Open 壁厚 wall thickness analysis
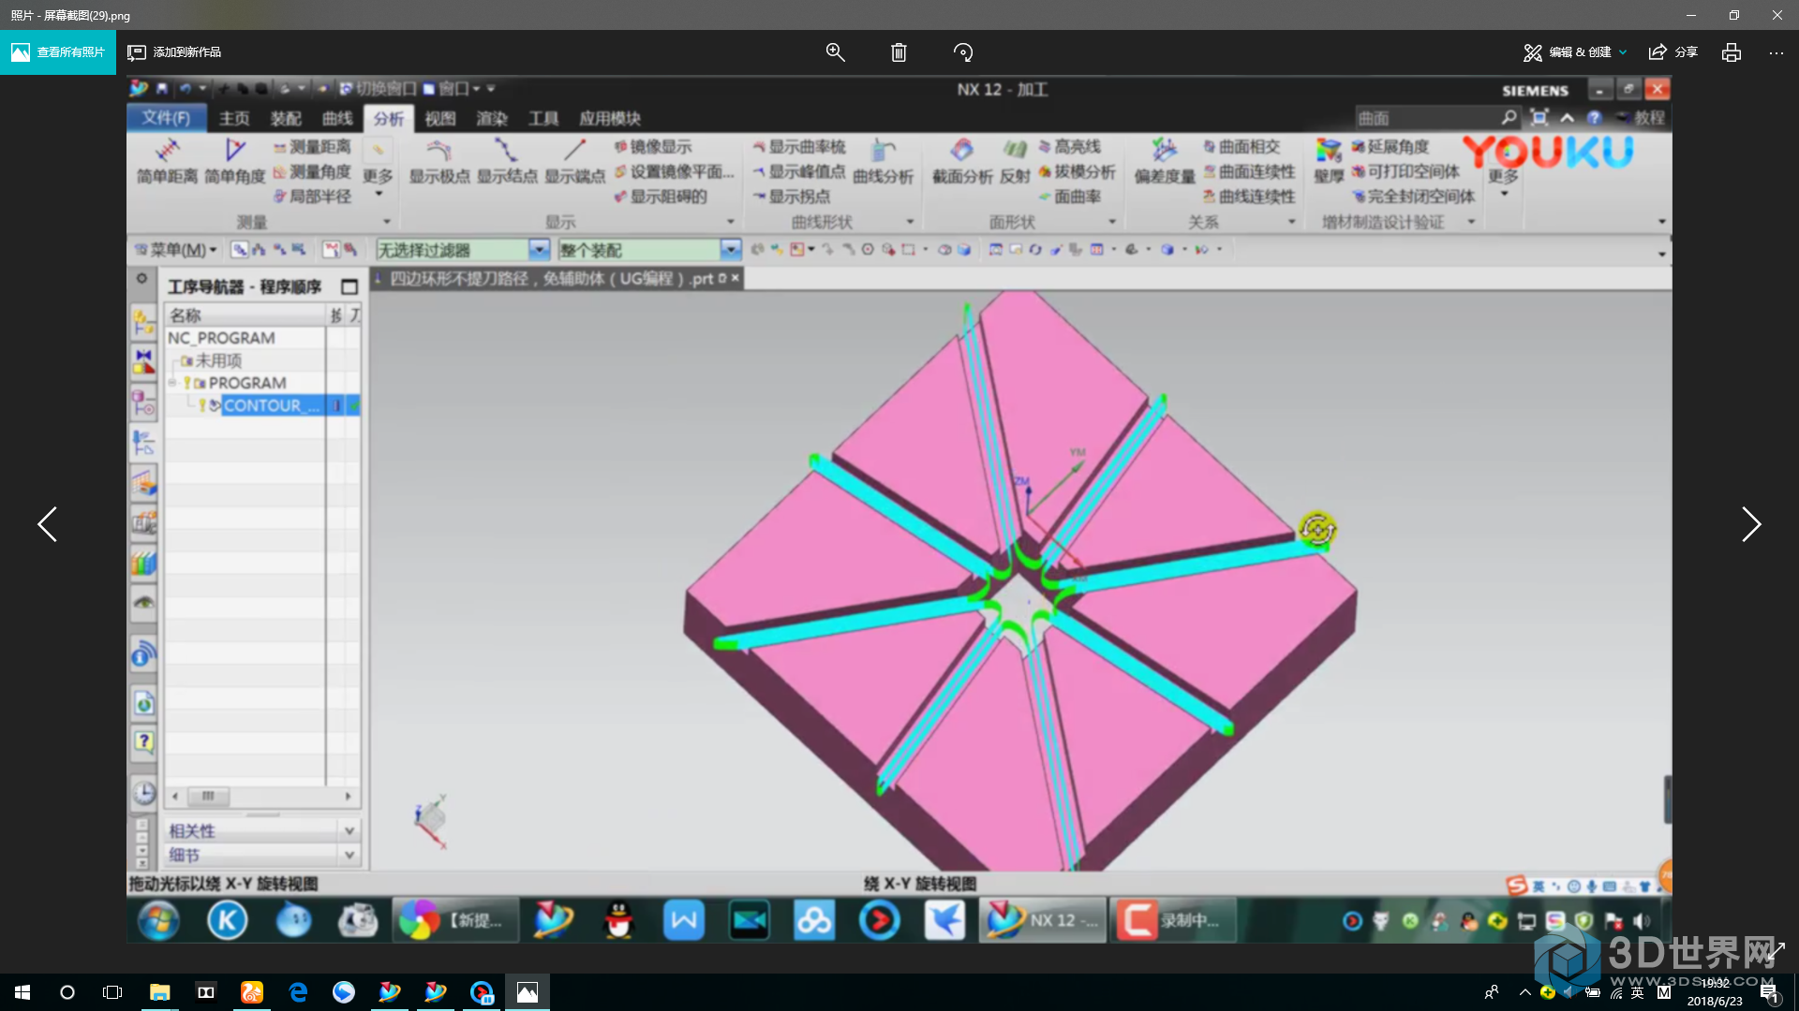Viewport: 1799px width, 1011px height. (1329, 161)
